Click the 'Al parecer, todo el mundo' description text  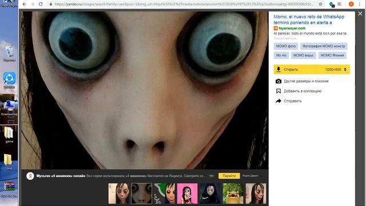click(312, 33)
